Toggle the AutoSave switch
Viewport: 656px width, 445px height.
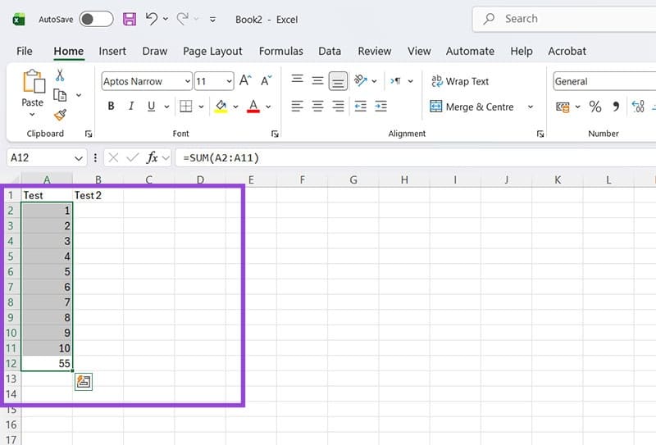(x=96, y=19)
